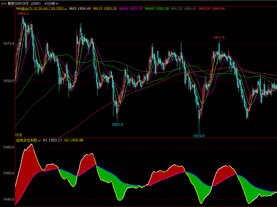Click the 1950.0 price axis label

pyautogui.click(x=9, y=81)
